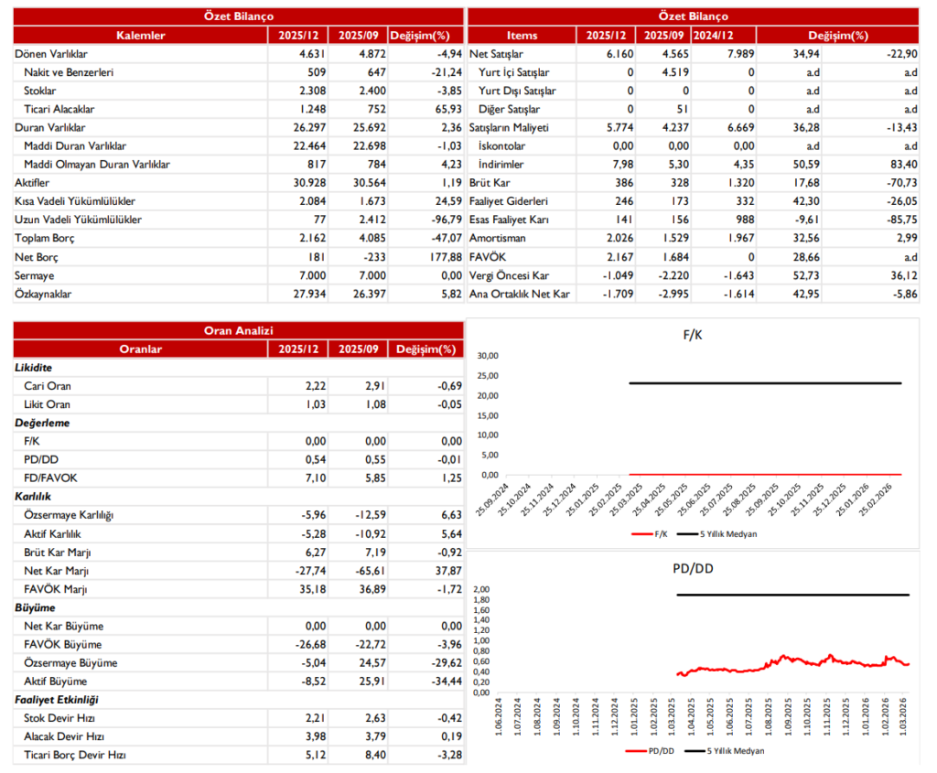Viewport: 937px width, 773px height.
Task: Expand the Karlılık section
Action: (x=30, y=496)
